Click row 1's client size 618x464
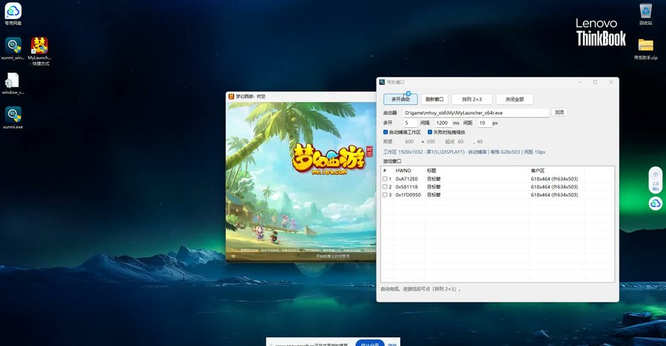The image size is (666, 346). pos(554,179)
